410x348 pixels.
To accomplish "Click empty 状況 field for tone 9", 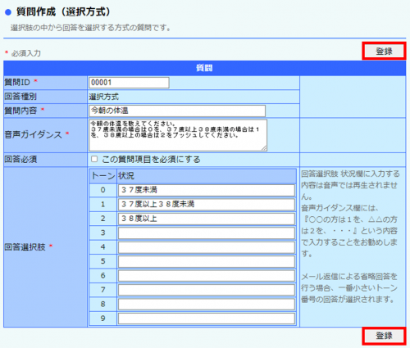I will pyautogui.click(x=207, y=319).
